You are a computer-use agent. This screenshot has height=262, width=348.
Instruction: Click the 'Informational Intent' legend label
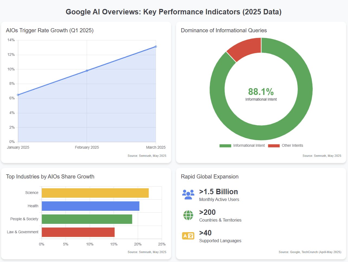click(249, 146)
